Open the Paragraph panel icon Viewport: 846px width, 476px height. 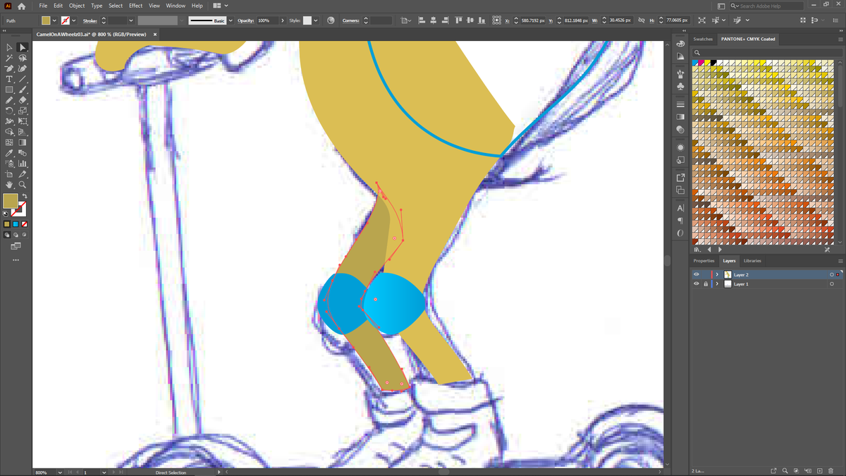point(680,221)
